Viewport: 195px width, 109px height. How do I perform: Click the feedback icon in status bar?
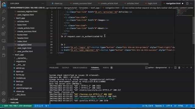tap(187, 106)
